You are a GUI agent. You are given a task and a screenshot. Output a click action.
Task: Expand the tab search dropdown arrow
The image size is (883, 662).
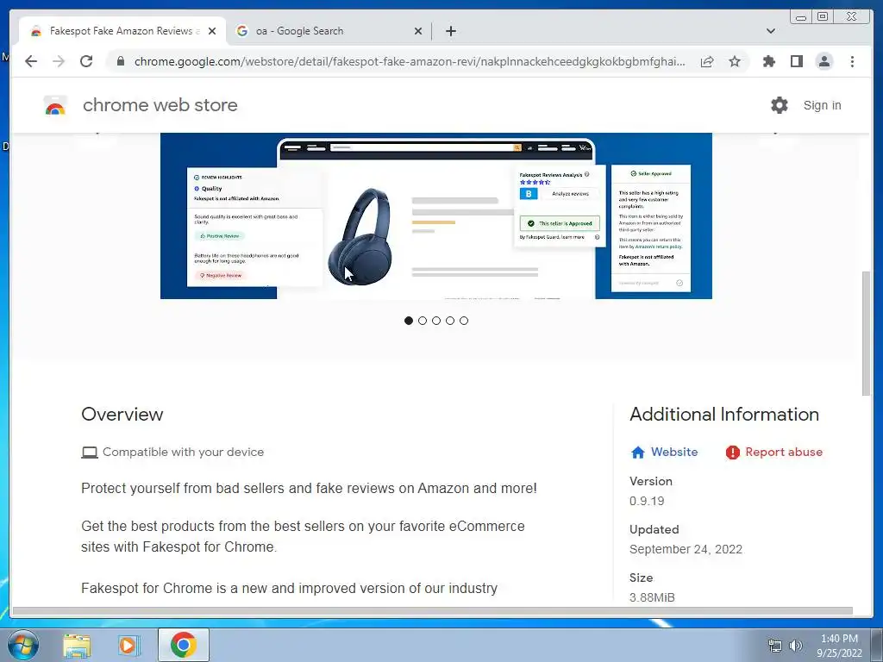[x=770, y=31]
